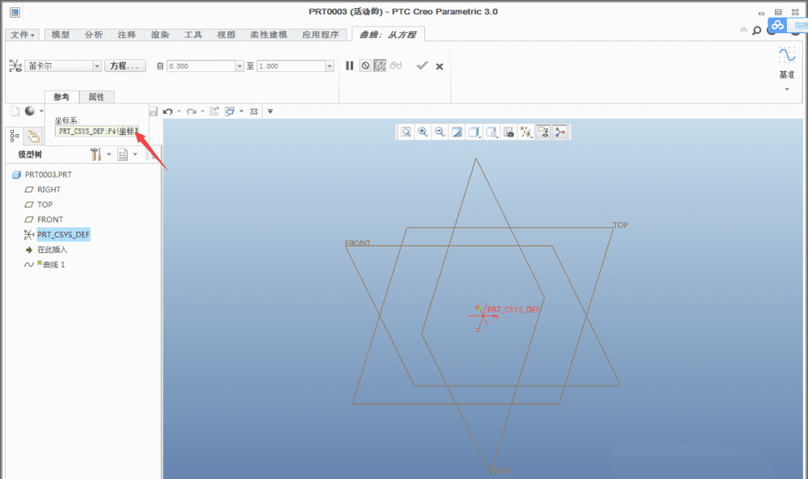The height and width of the screenshot is (479, 808).
Task: Click the 方程... equation button
Action: 124,66
